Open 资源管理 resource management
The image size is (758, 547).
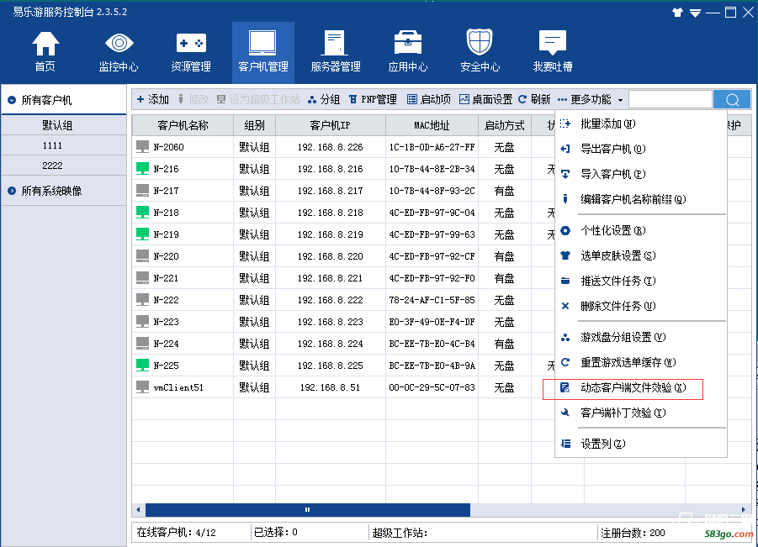191,51
